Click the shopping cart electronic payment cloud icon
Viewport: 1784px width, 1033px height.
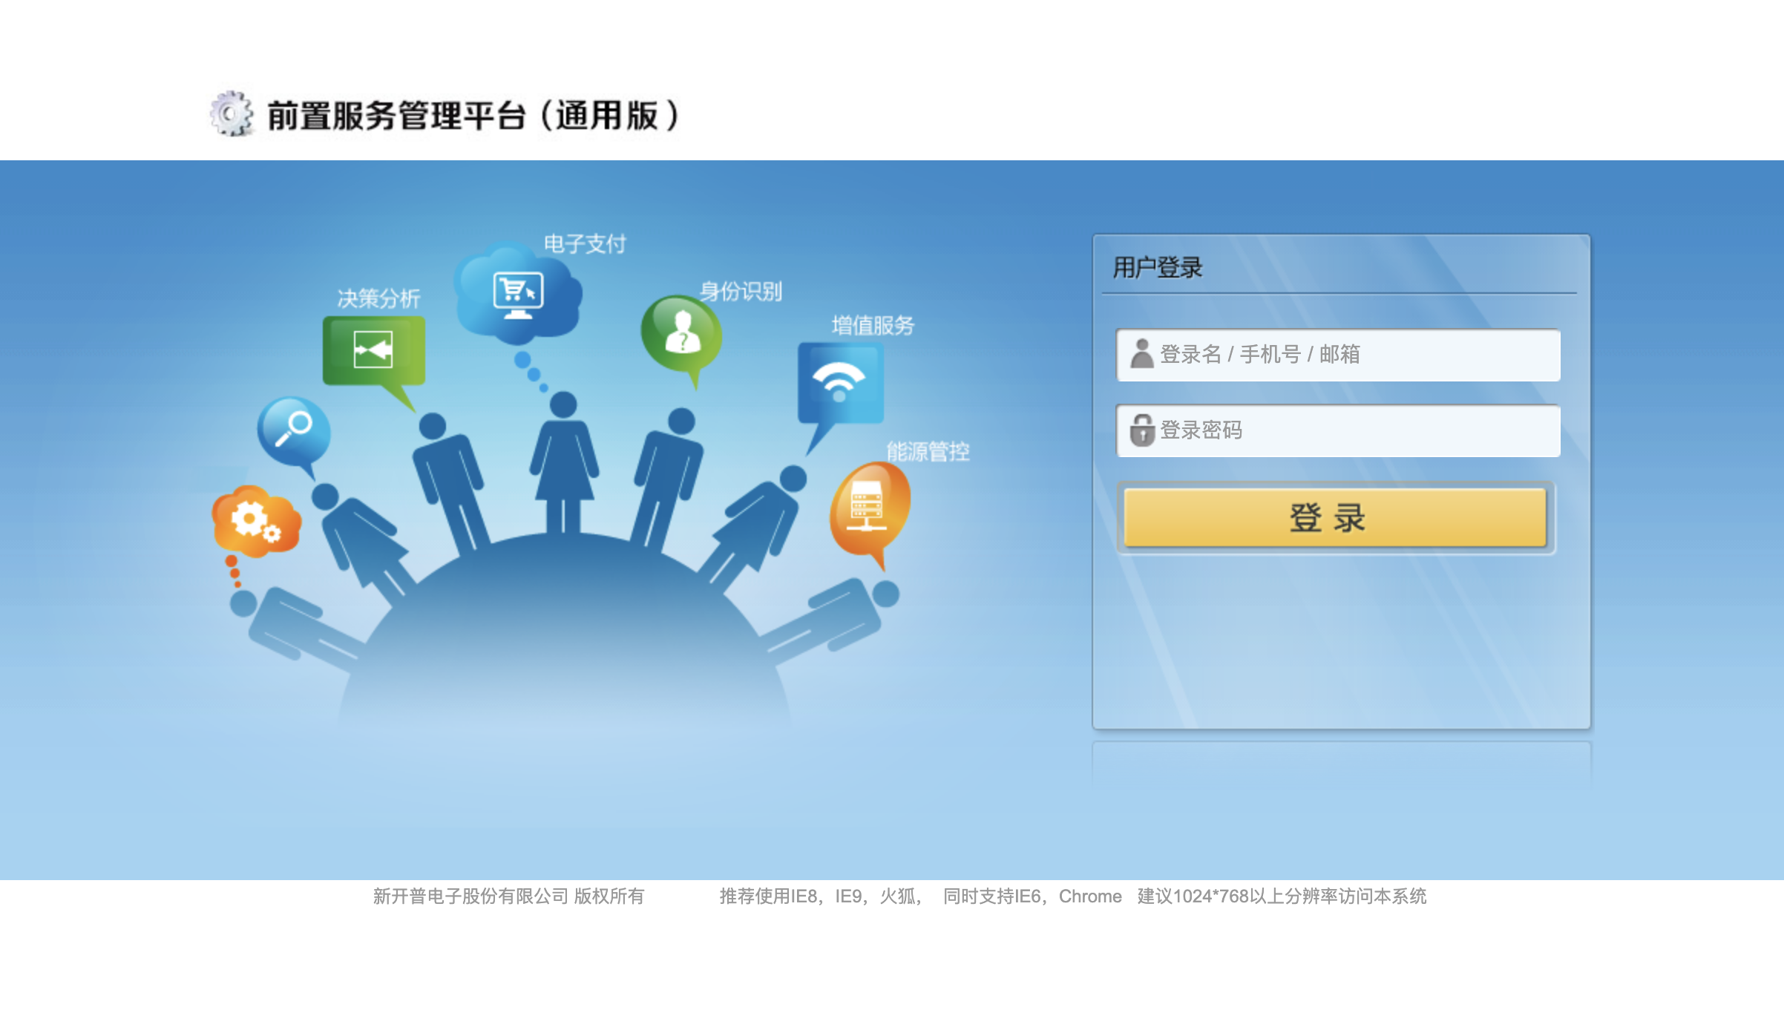[518, 295]
